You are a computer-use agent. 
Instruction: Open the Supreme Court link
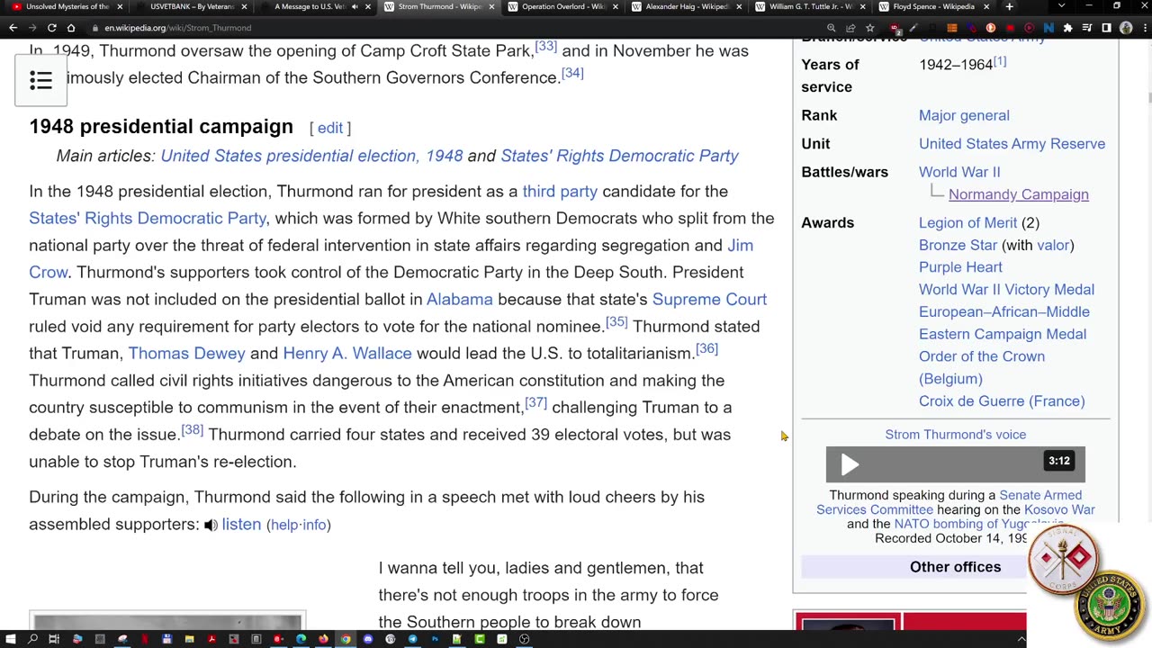click(709, 299)
